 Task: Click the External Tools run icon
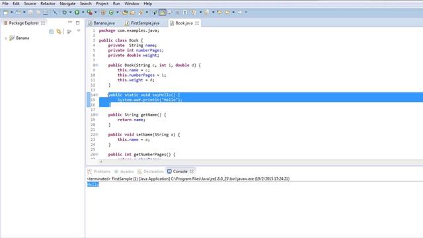tap(90, 13)
